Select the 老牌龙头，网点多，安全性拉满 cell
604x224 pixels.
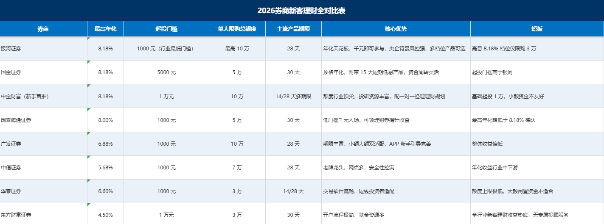[396, 168]
